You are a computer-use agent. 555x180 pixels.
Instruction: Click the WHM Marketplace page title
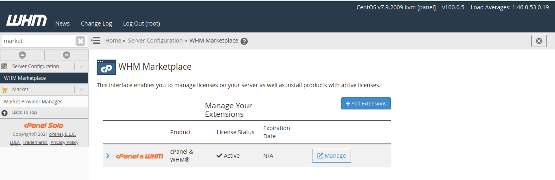click(x=155, y=67)
